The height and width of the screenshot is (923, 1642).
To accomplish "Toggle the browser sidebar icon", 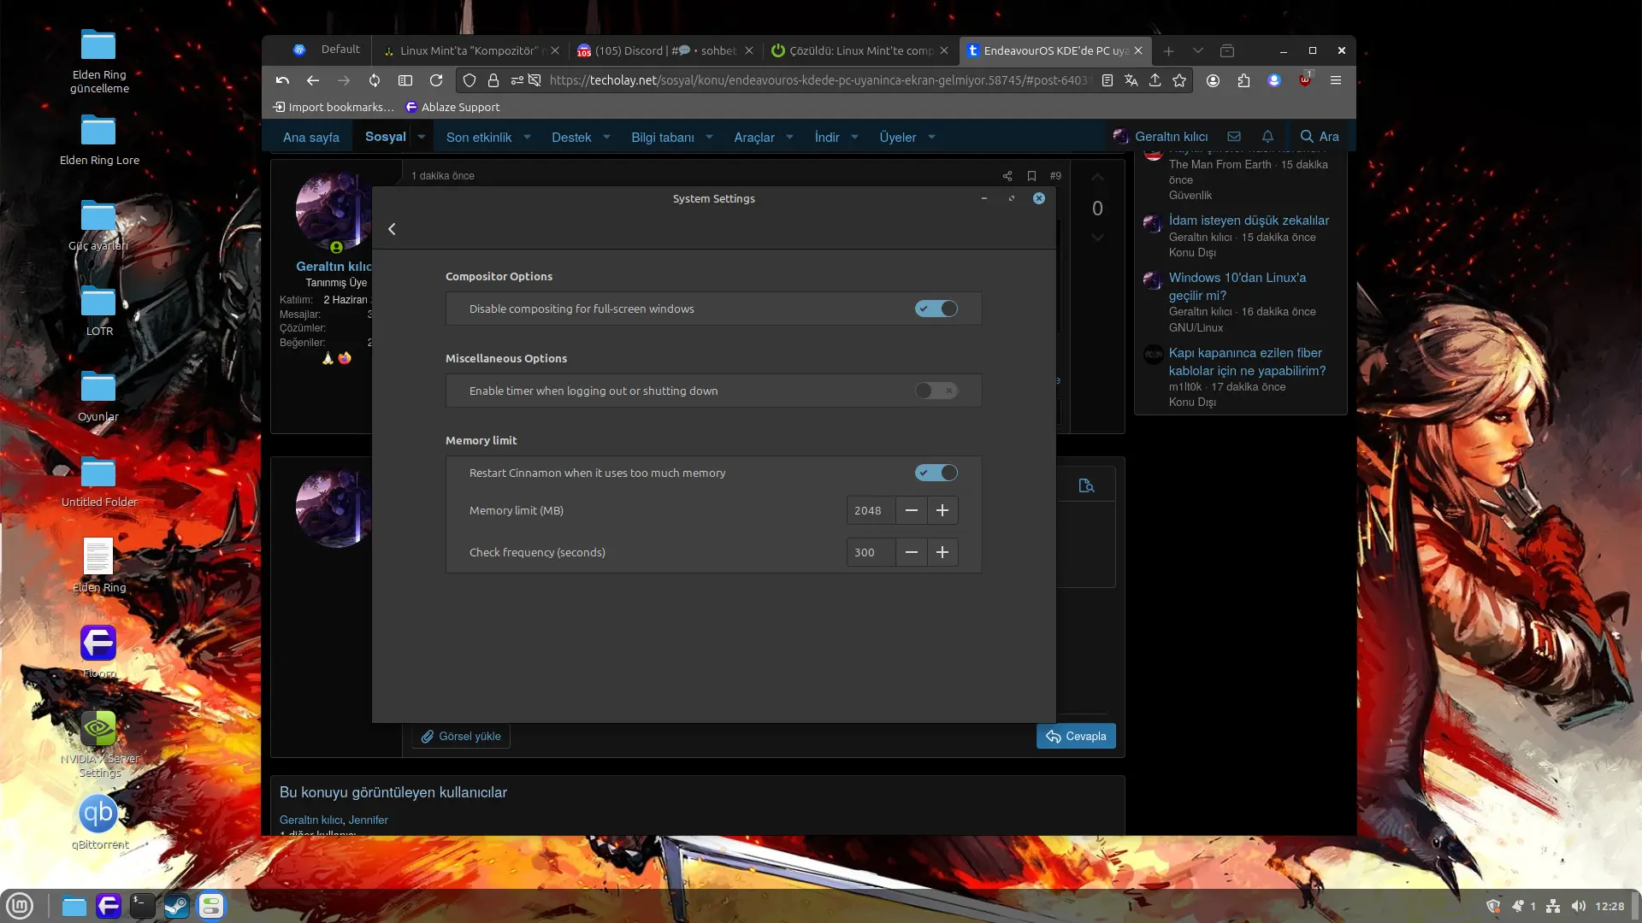I will [x=405, y=80].
